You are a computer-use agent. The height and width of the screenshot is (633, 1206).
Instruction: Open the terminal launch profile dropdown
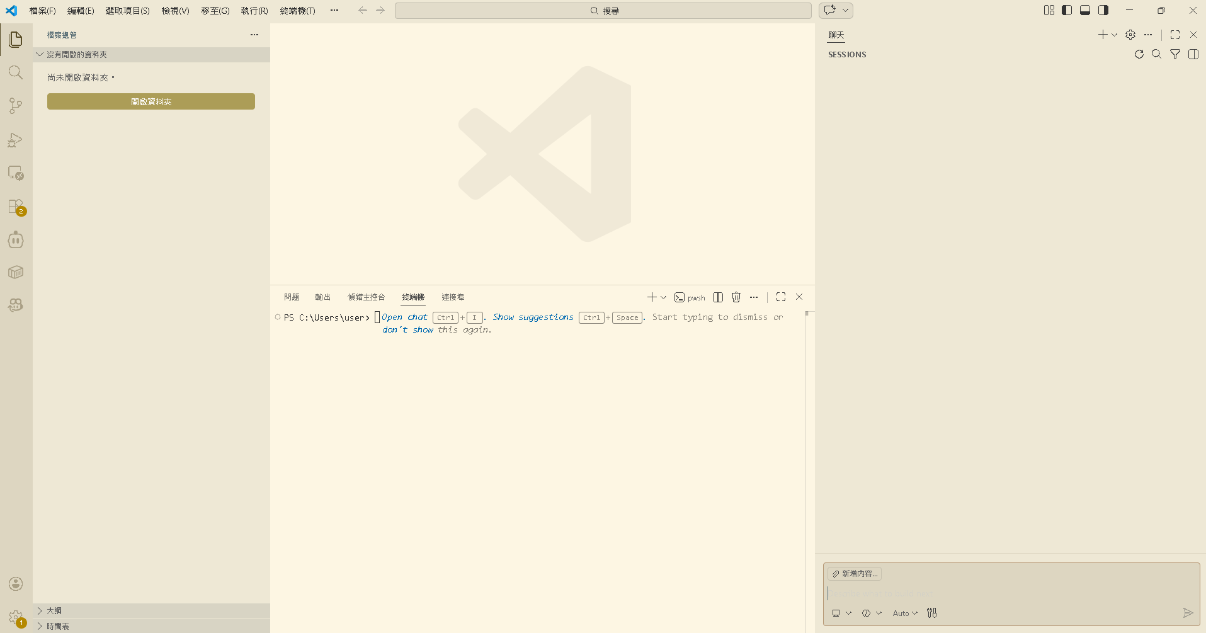[x=663, y=297]
